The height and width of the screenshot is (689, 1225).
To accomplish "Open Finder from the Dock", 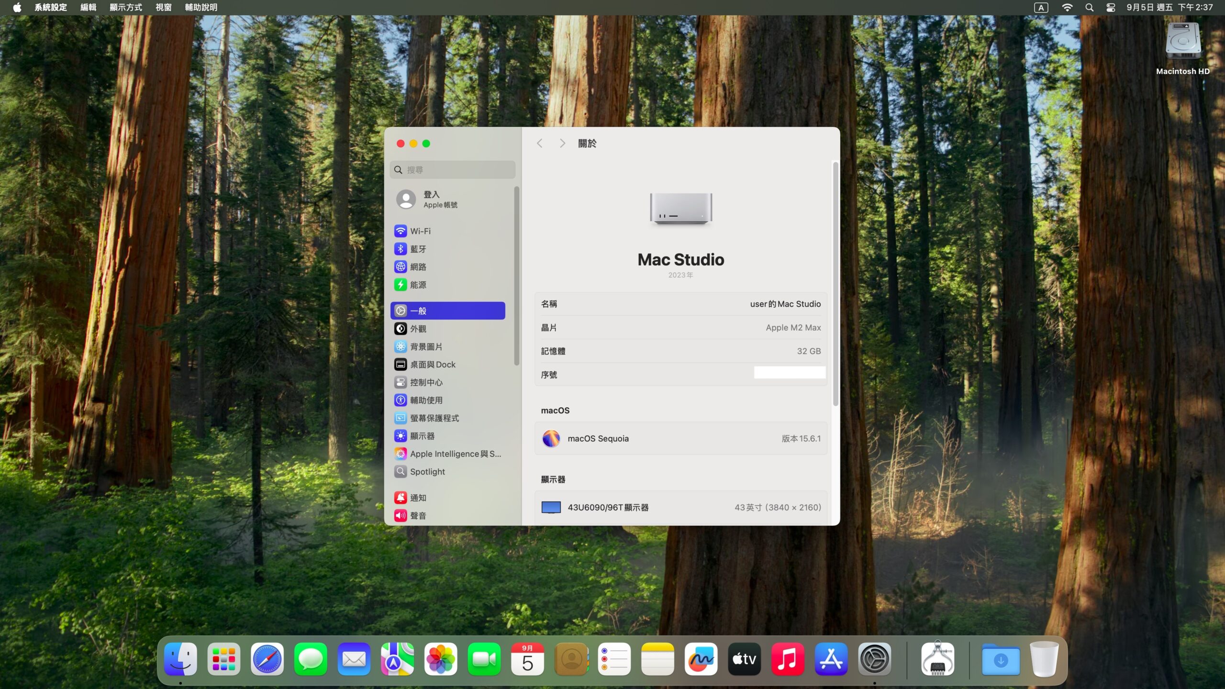I will pos(180,659).
